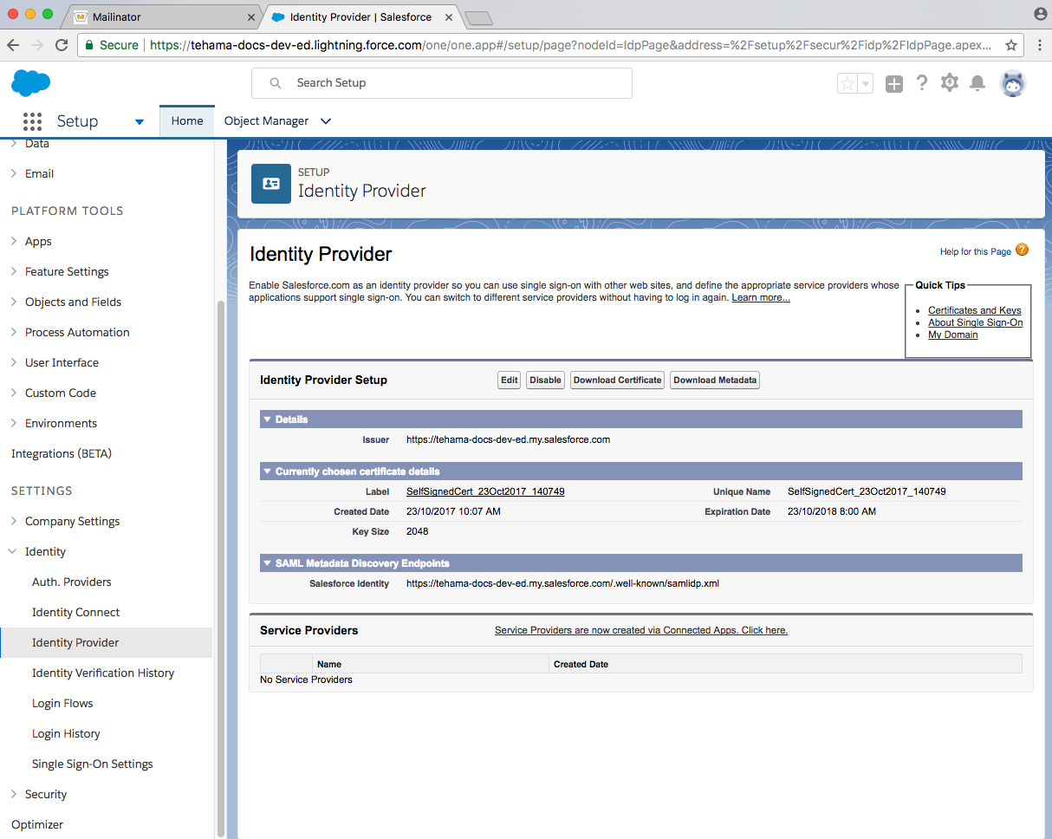Select the Home tab
This screenshot has width=1052, height=839.
click(x=187, y=121)
